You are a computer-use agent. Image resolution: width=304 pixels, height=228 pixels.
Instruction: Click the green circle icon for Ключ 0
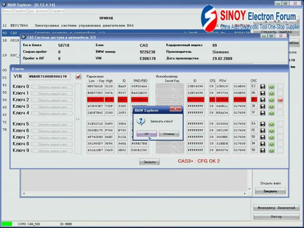271,86
